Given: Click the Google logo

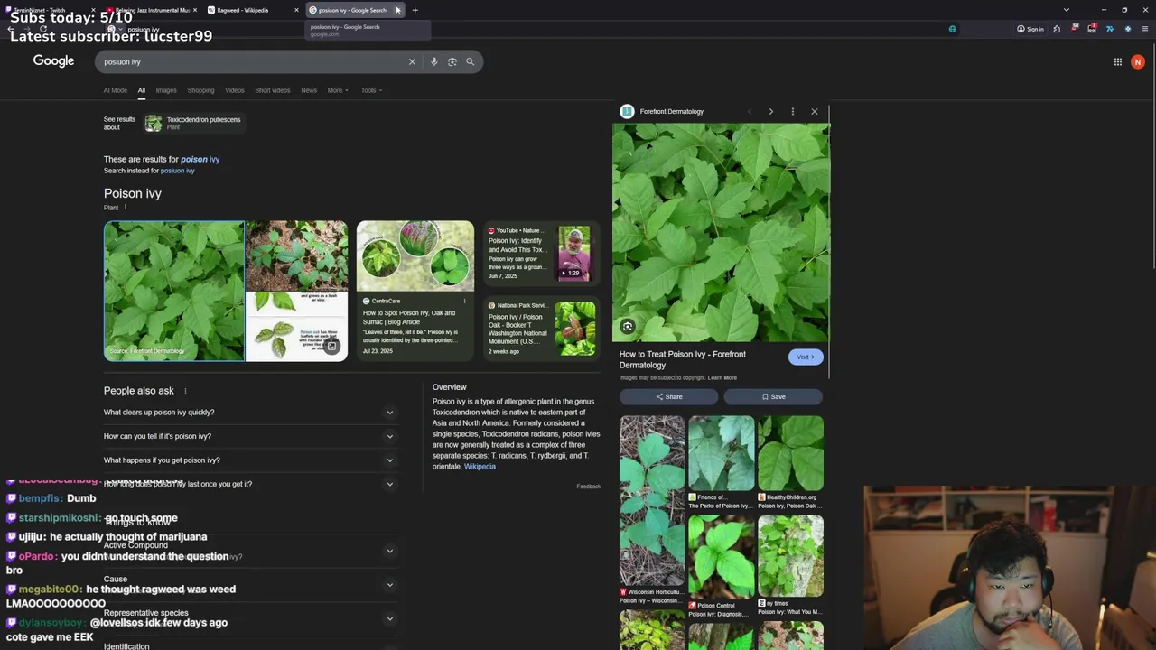Looking at the screenshot, I should (x=53, y=60).
